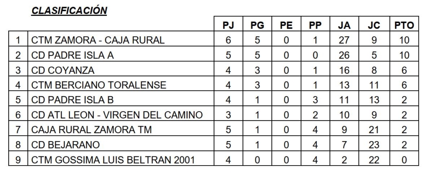The height and width of the screenshot is (176, 427).
Task: Select the CD PADRE ISLA A row name
Action: 73,55
